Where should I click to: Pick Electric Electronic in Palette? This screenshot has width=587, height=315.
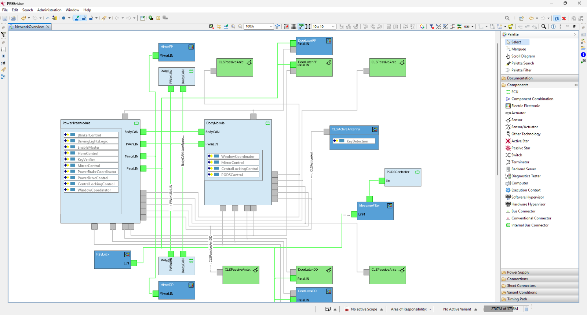522,106
